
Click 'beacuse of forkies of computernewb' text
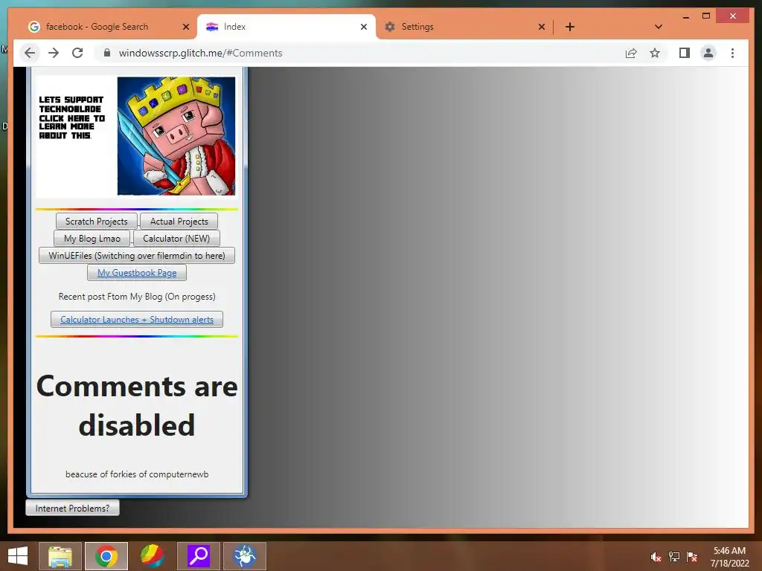click(137, 474)
